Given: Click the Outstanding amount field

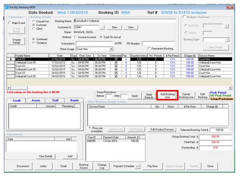Looking at the screenshot, I should [215, 148].
